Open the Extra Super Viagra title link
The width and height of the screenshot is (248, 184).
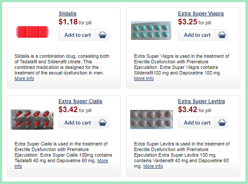coord(201,14)
